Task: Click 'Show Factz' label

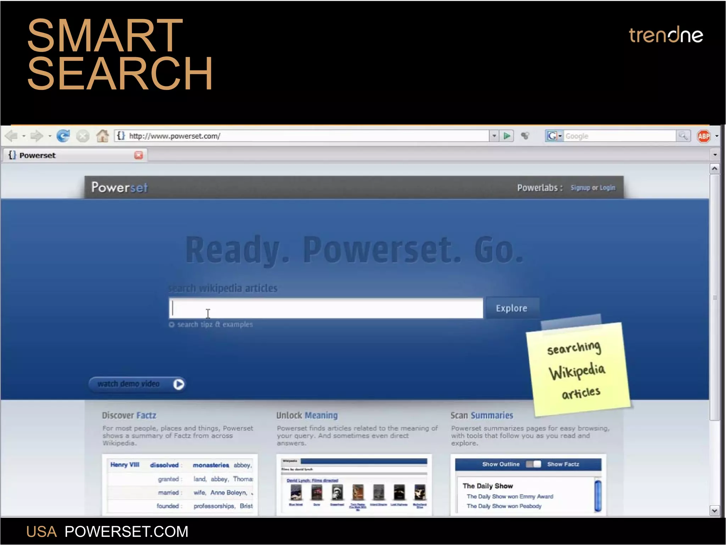Action: [563, 464]
